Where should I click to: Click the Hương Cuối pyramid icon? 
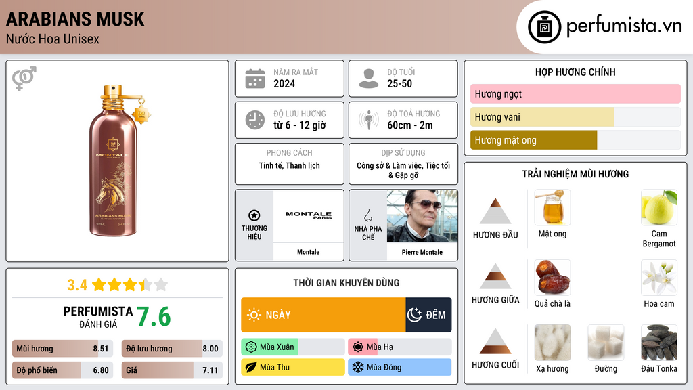[x=495, y=341]
